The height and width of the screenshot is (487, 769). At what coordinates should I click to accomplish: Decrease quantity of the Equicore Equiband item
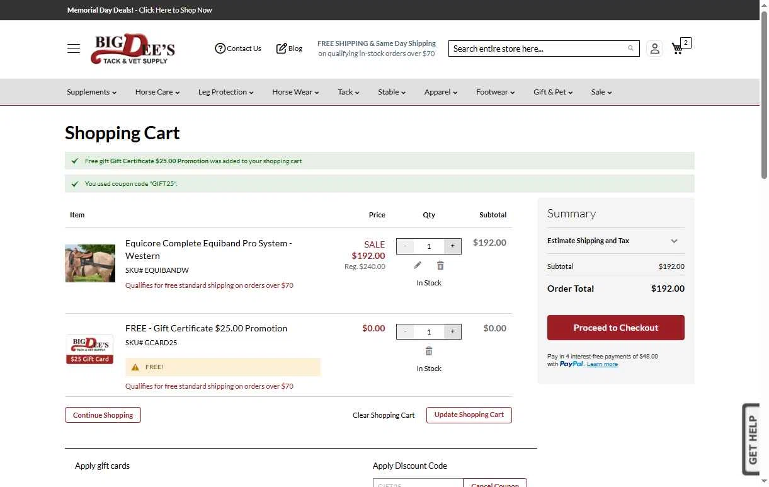point(405,246)
